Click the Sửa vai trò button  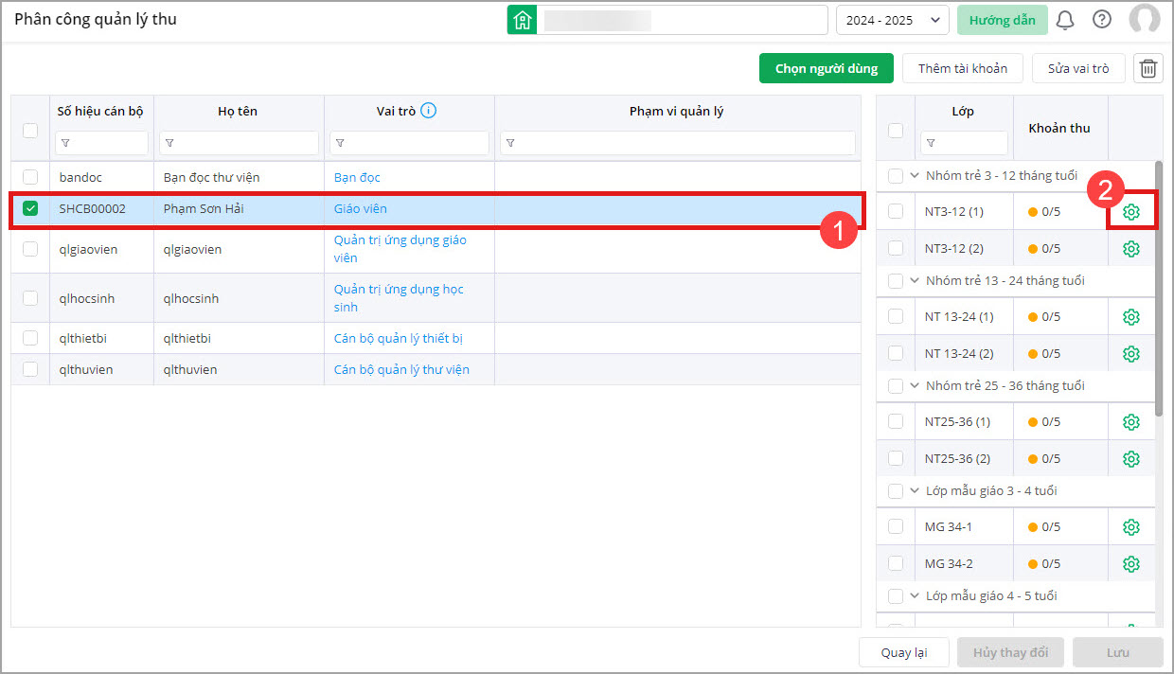tap(1077, 68)
